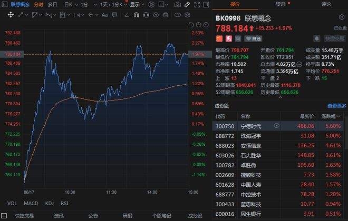
Task: Select the price range ruler tool
Action: [x=77, y=15]
